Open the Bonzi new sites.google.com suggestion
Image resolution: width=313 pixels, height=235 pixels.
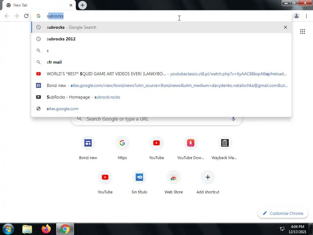tap(161, 86)
